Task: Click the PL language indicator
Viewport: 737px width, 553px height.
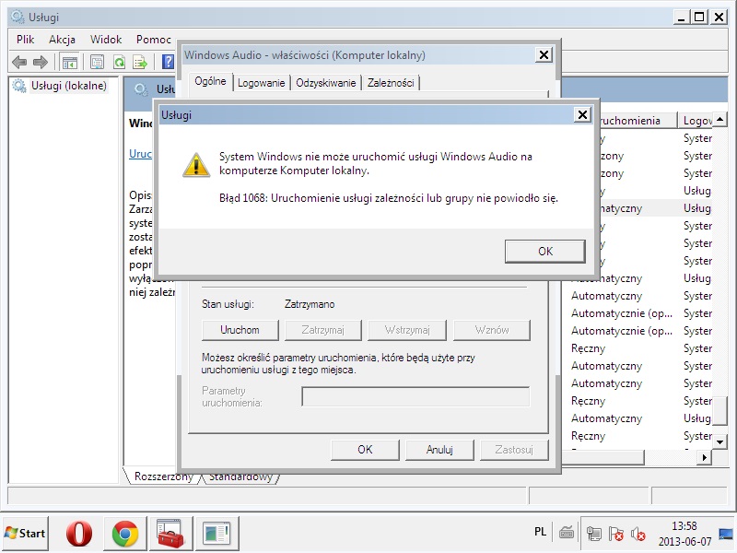Action: coord(541,532)
